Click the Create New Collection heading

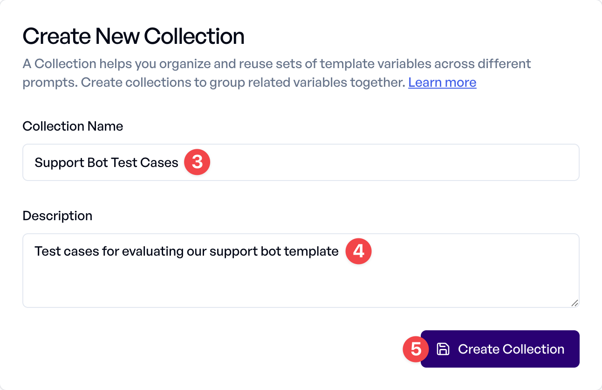[x=134, y=36]
